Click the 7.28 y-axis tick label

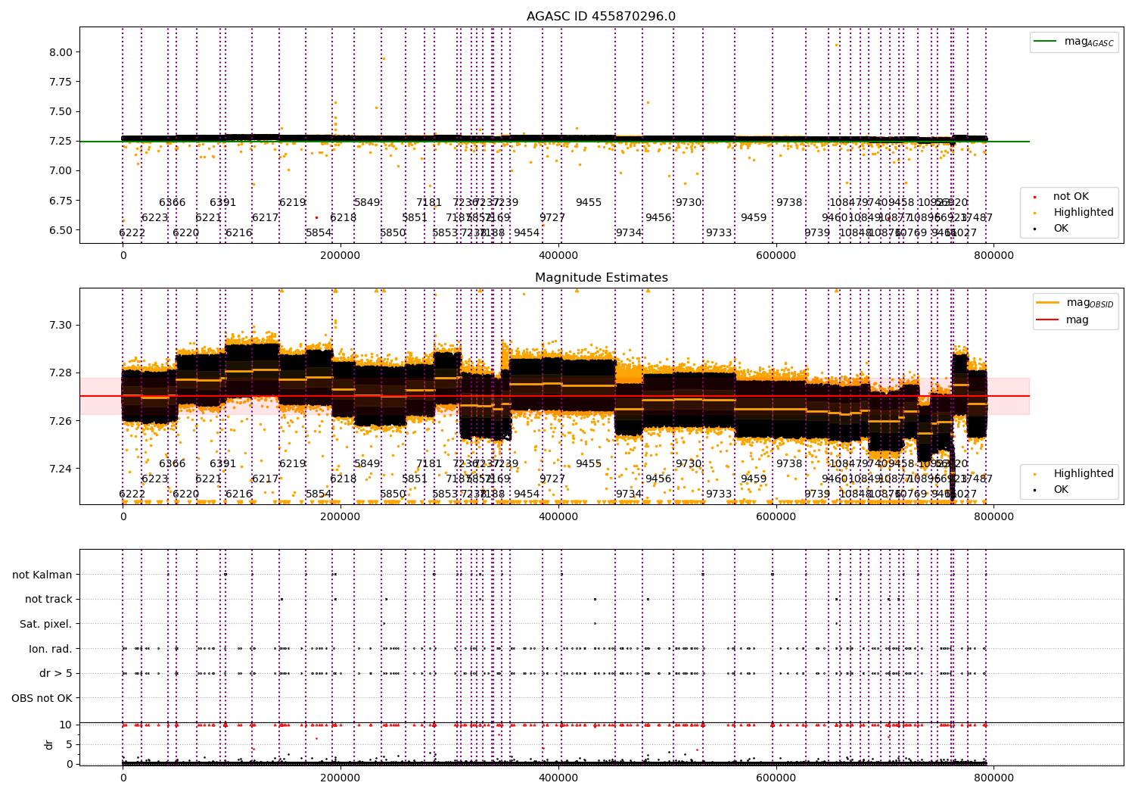point(61,373)
